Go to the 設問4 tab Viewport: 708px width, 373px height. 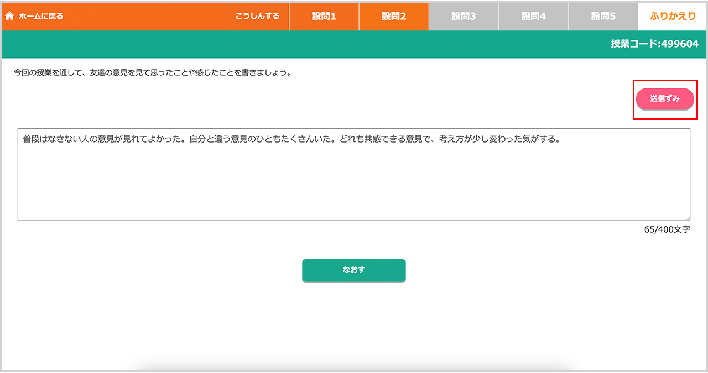point(533,16)
